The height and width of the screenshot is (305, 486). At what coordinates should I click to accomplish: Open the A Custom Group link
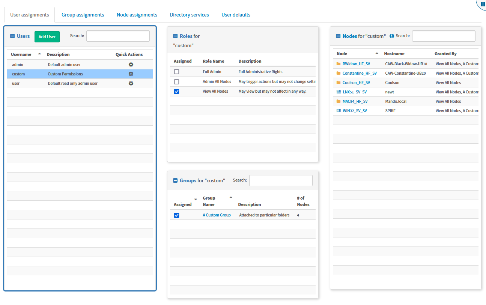click(x=217, y=215)
